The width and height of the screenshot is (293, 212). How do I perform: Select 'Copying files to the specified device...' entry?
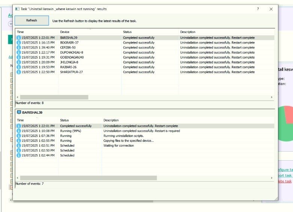(129, 141)
